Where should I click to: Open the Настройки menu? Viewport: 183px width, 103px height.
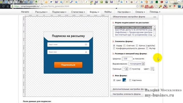124,12
